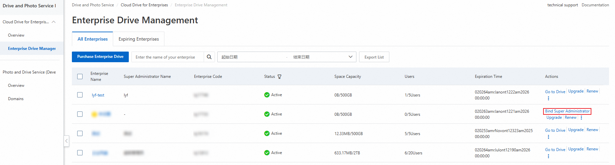Click the Purchase Enterprise Drive button
This screenshot has width=615, height=165.
coord(100,57)
